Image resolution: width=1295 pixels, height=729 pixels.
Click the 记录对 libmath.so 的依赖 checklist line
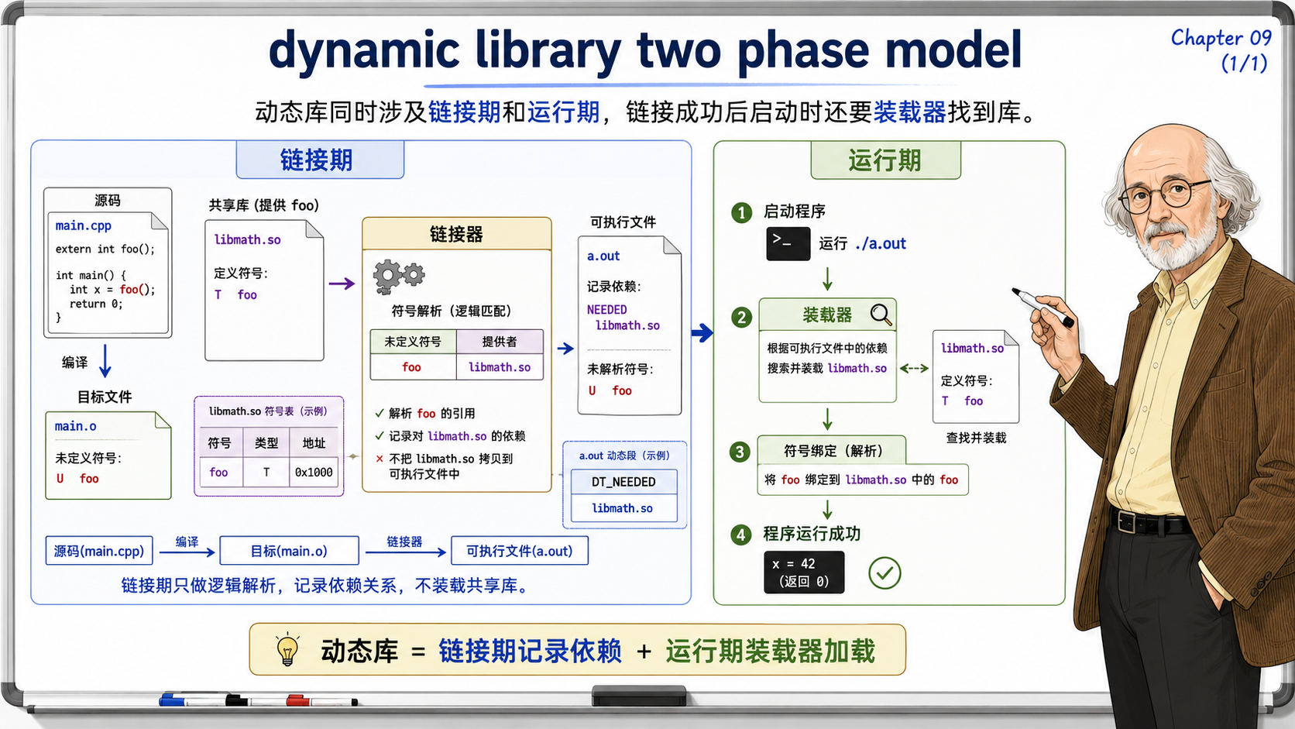point(450,436)
